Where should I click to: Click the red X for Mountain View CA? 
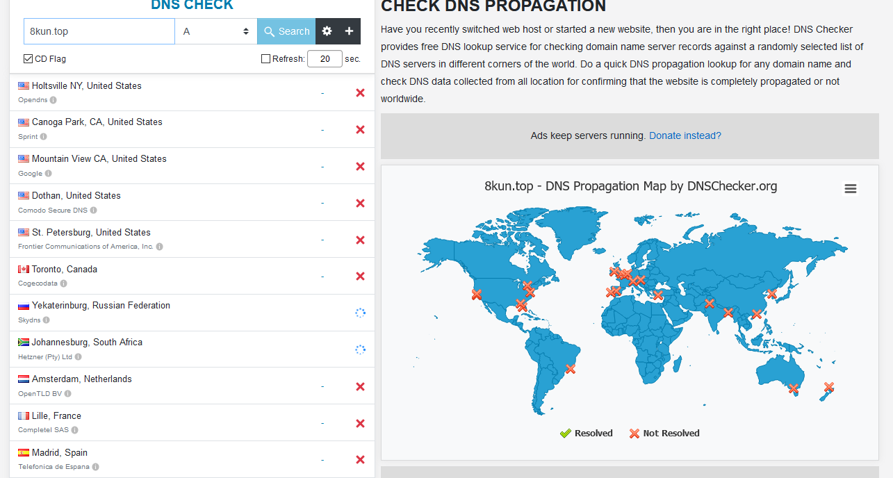(360, 166)
